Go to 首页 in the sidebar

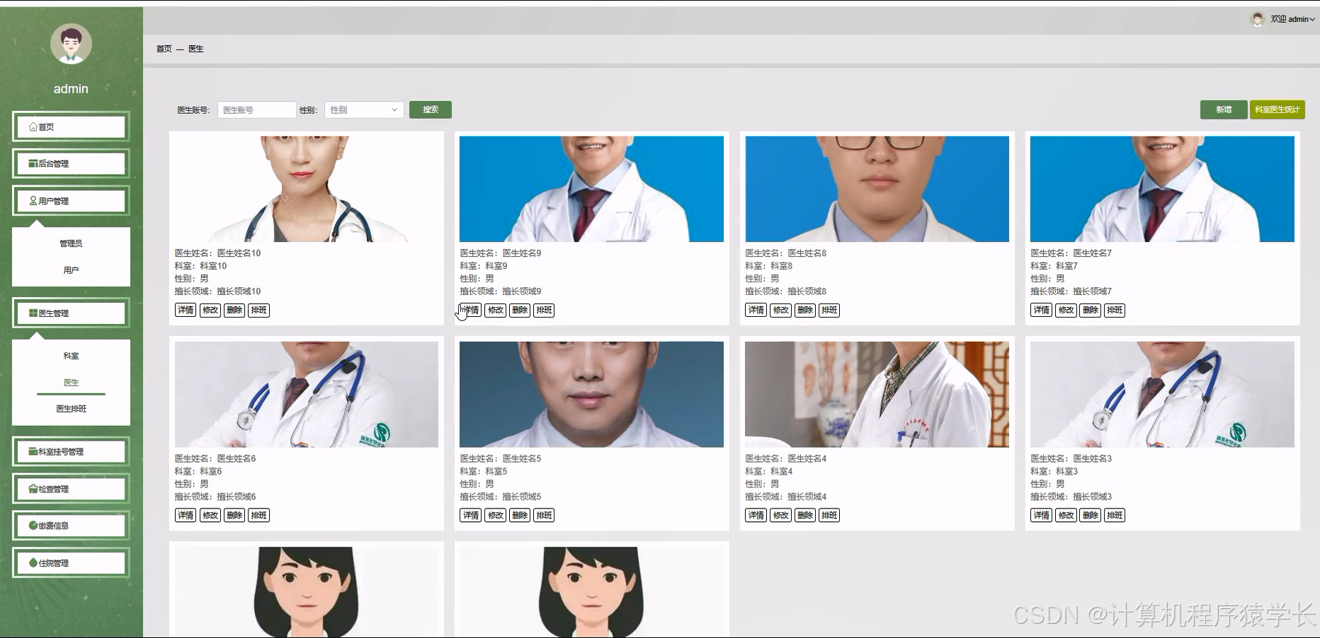71,127
